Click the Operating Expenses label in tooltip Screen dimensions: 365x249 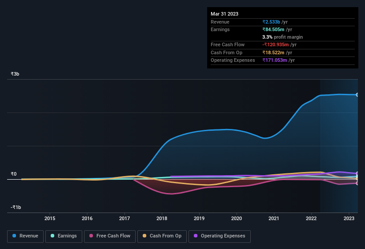(233, 60)
